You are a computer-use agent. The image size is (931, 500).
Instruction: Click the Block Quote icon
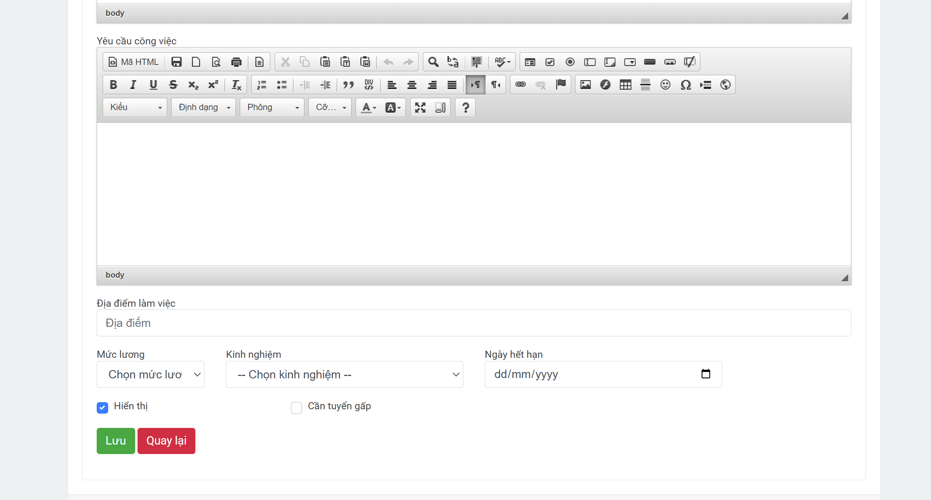[348, 85]
